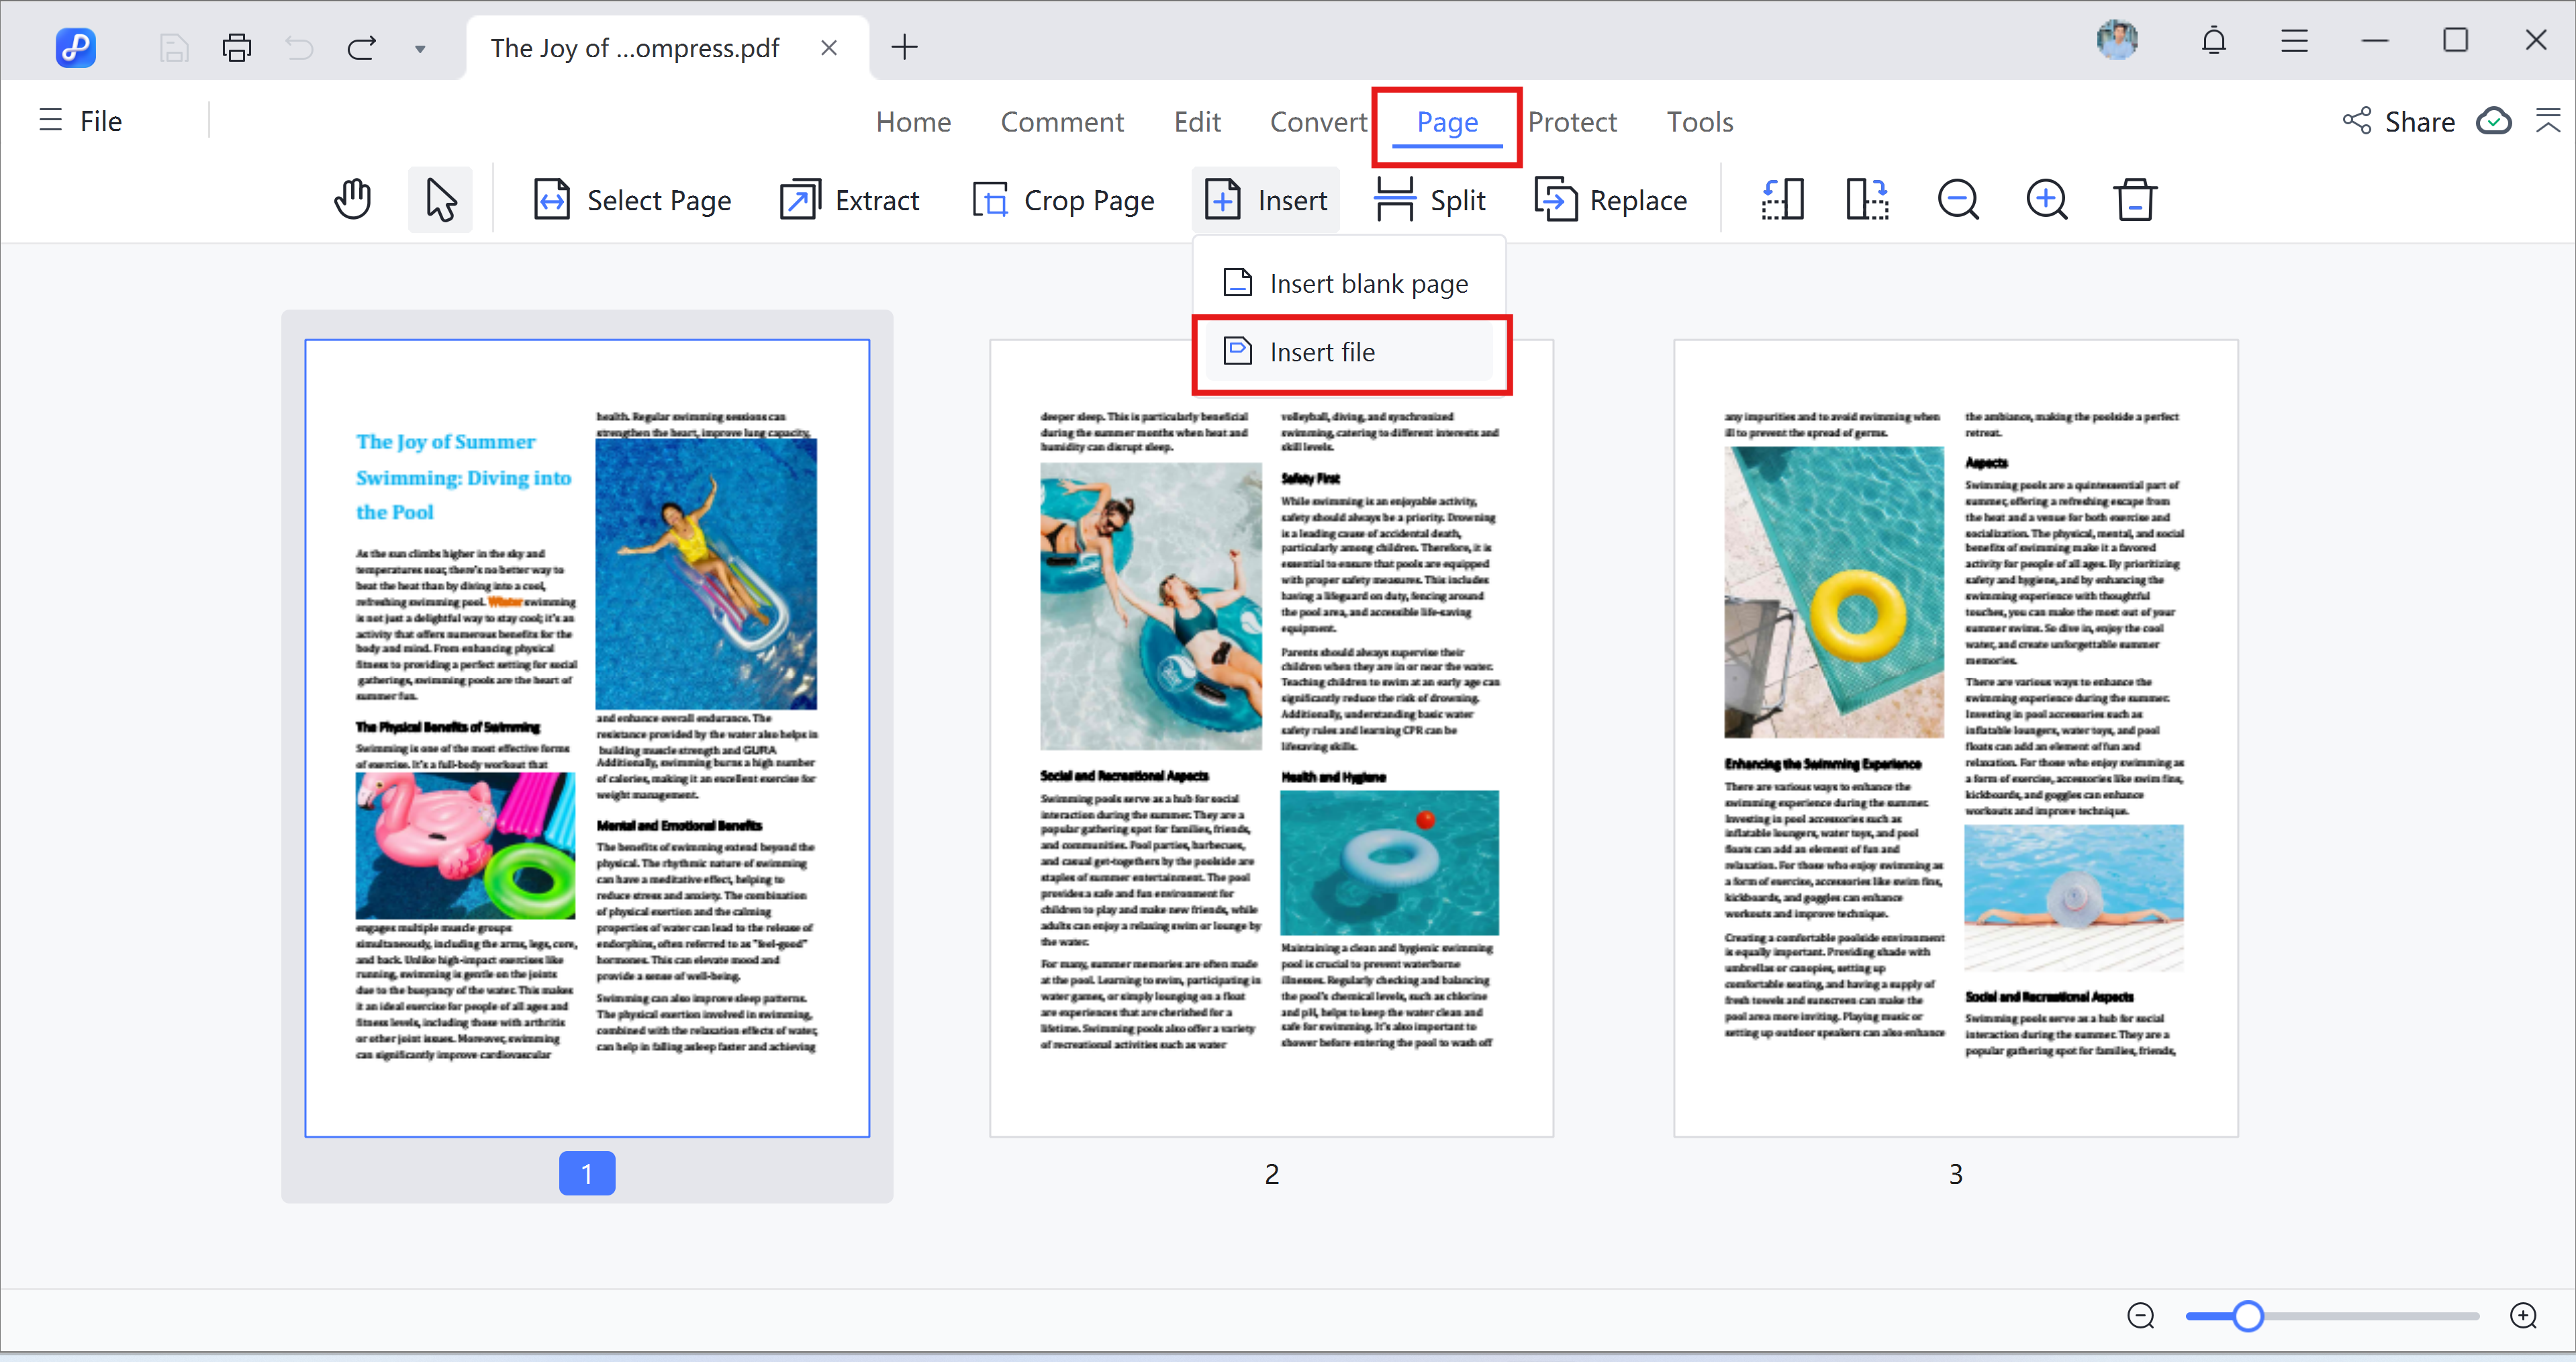Image resolution: width=2576 pixels, height=1362 pixels.
Task: Delete page using trash icon
Action: pos(2135,200)
